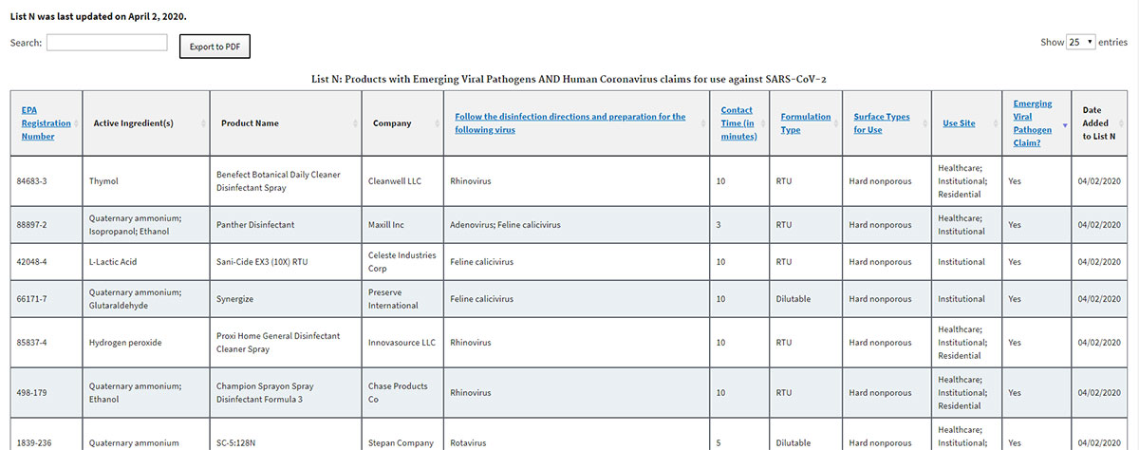Click the Formulation Type header link
Viewport: 1139px width, 450px height.
806,123
